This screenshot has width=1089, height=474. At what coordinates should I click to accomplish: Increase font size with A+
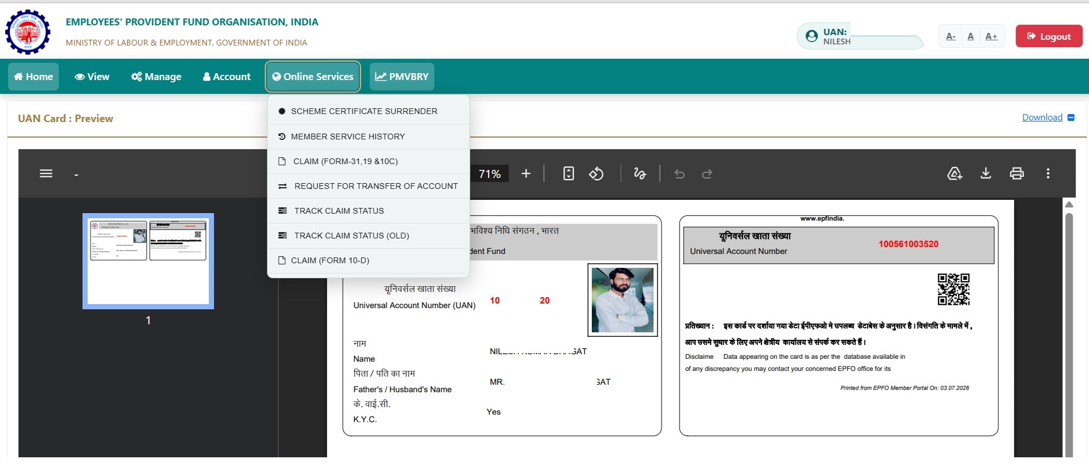coord(992,36)
